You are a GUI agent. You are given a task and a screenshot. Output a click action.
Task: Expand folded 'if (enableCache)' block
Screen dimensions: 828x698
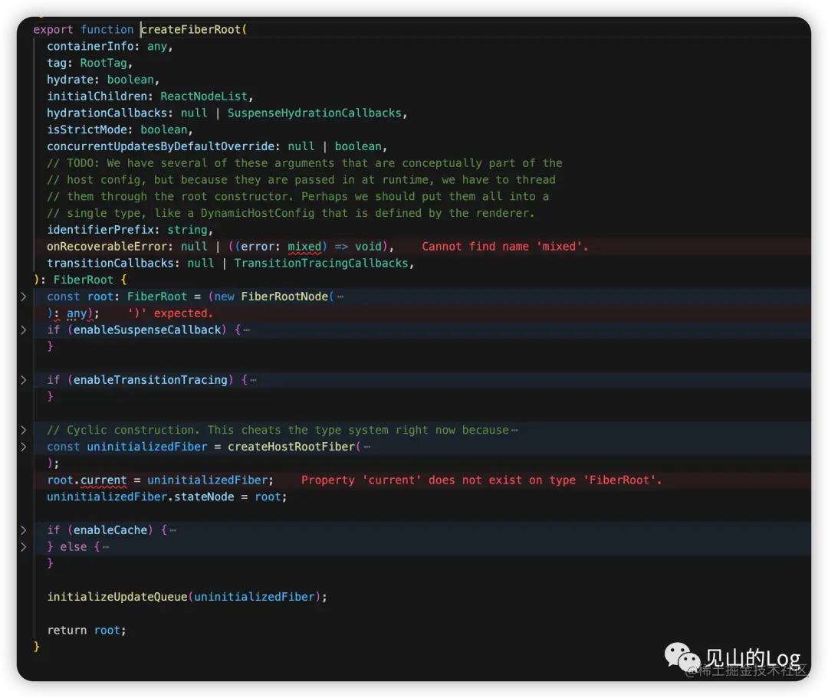pos(23,530)
